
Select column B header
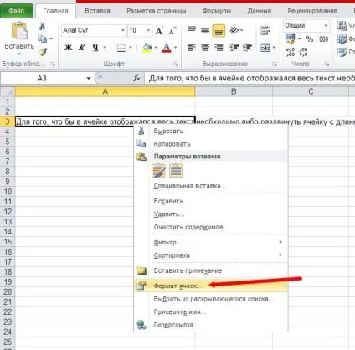234,91
